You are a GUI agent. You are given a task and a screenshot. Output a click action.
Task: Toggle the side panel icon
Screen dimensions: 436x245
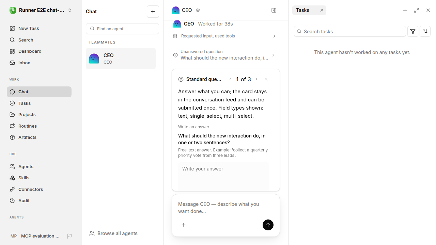point(274,10)
